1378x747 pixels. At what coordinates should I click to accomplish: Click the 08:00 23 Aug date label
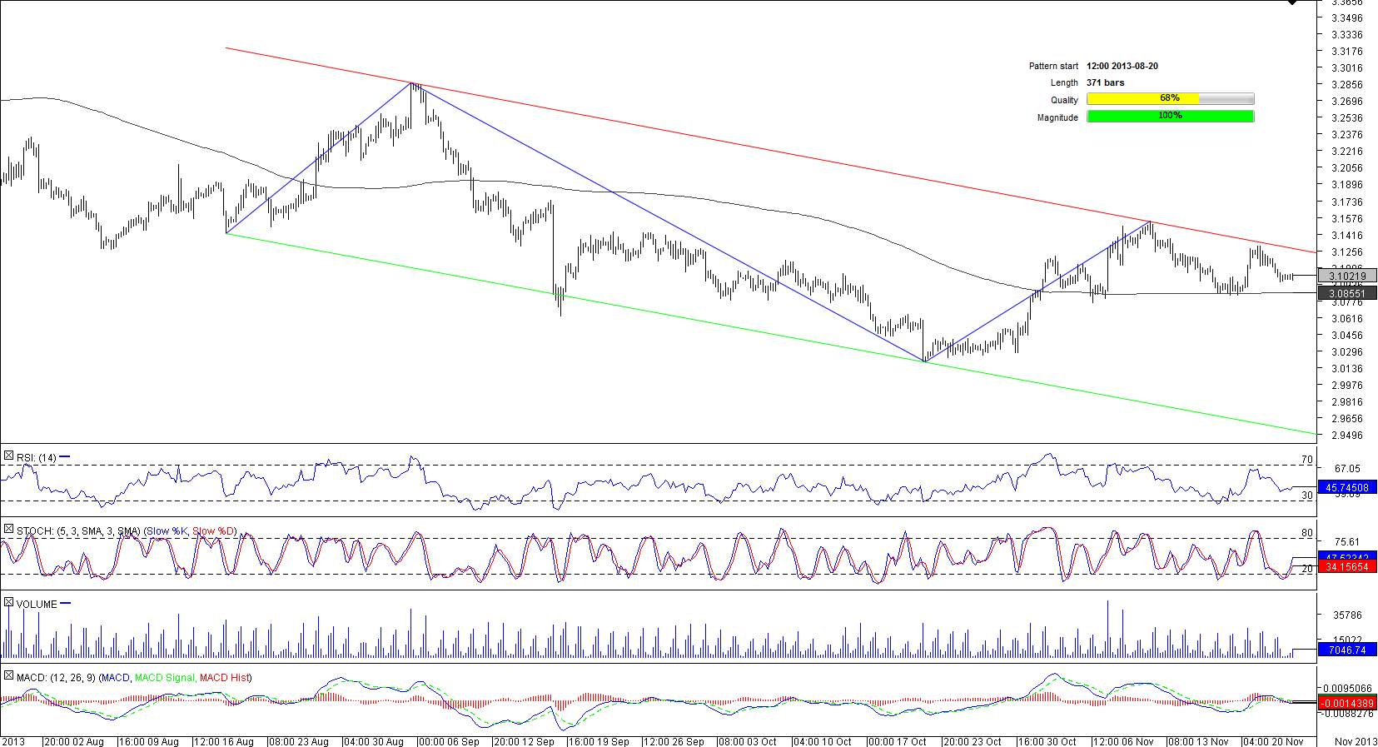coord(299,741)
